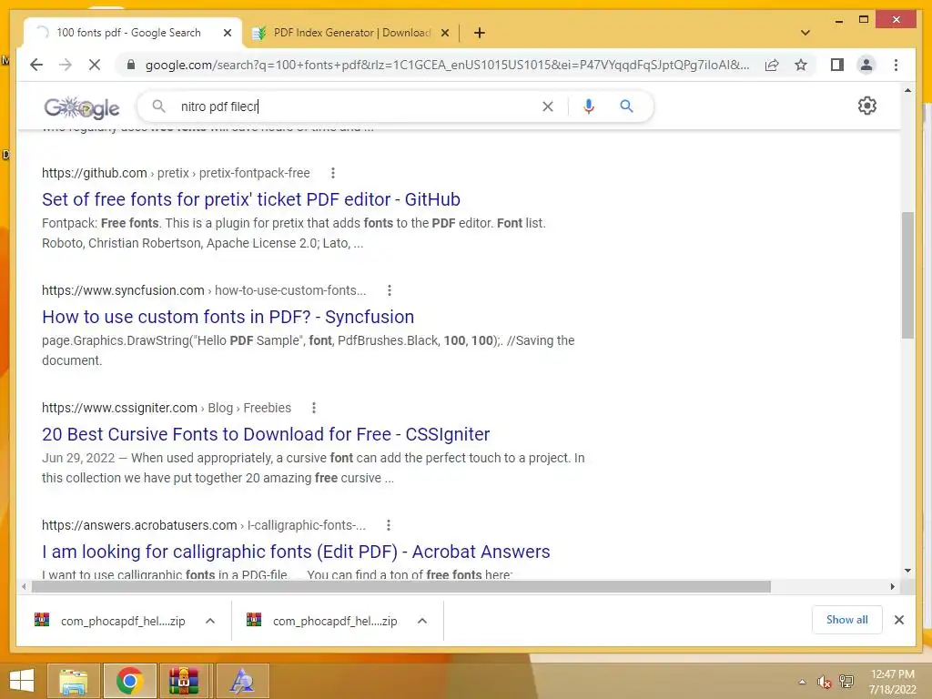932x699 pixels.
Task: Click the www.syncfusion.com URL breadcrumb
Action: [x=204, y=290]
